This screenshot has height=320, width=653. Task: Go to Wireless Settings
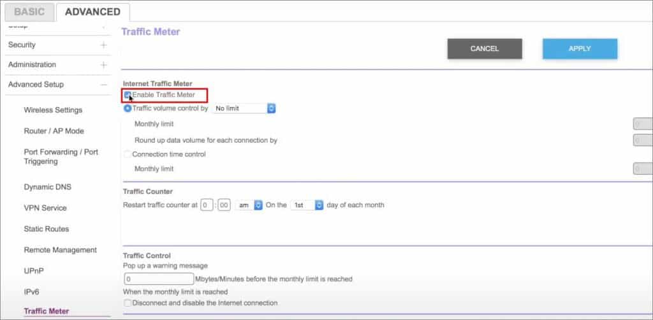pyautogui.click(x=53, y=110)
